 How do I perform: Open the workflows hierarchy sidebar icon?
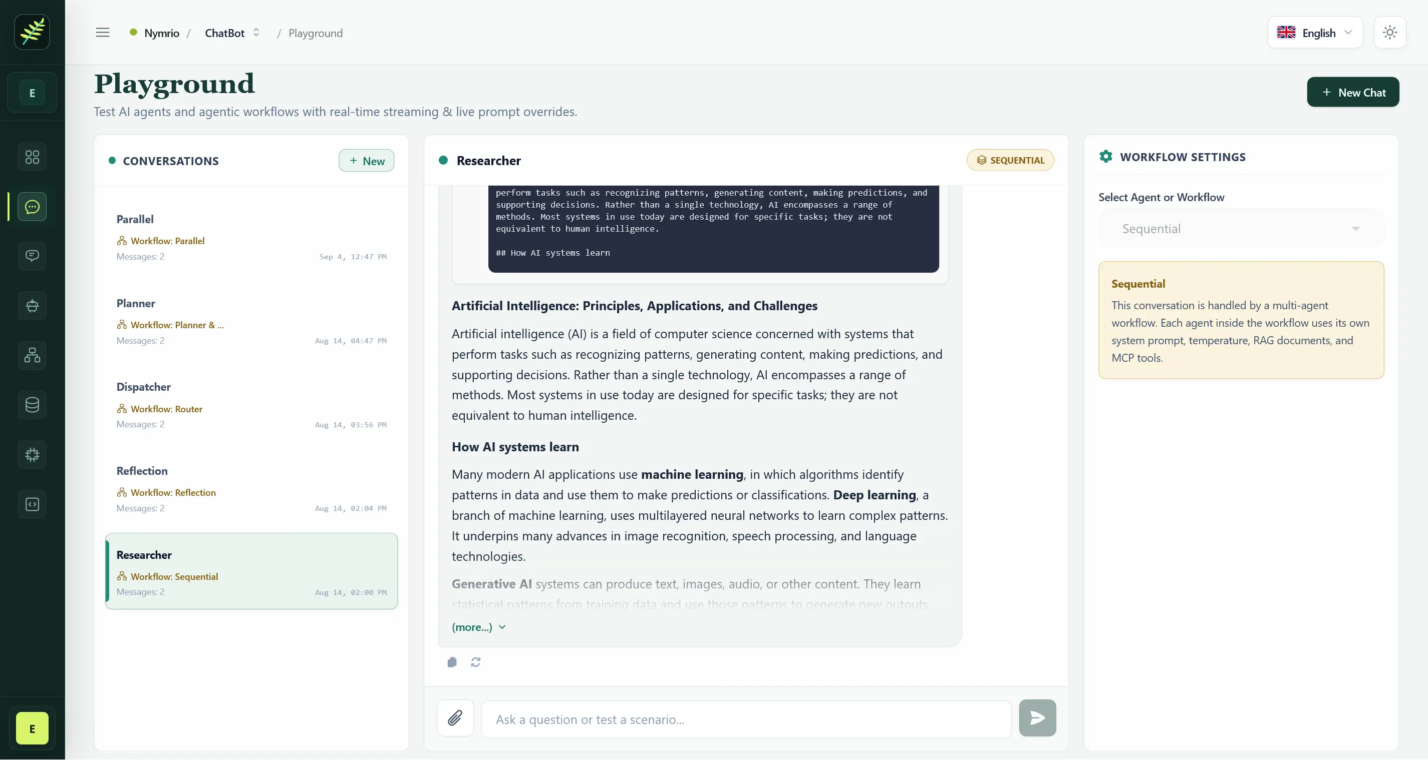32,355
